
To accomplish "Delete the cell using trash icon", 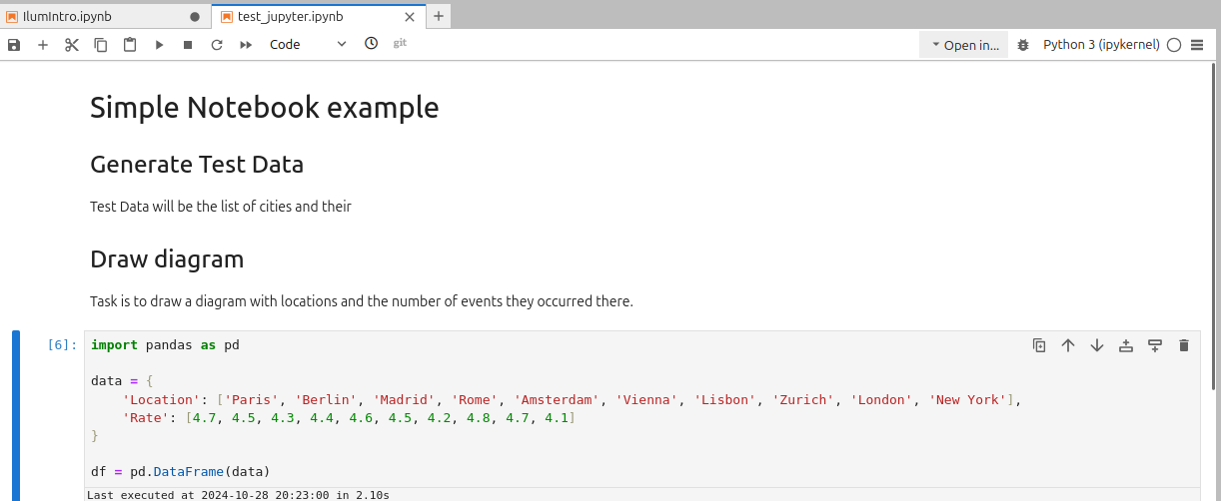I will (x=1184, y=345).
